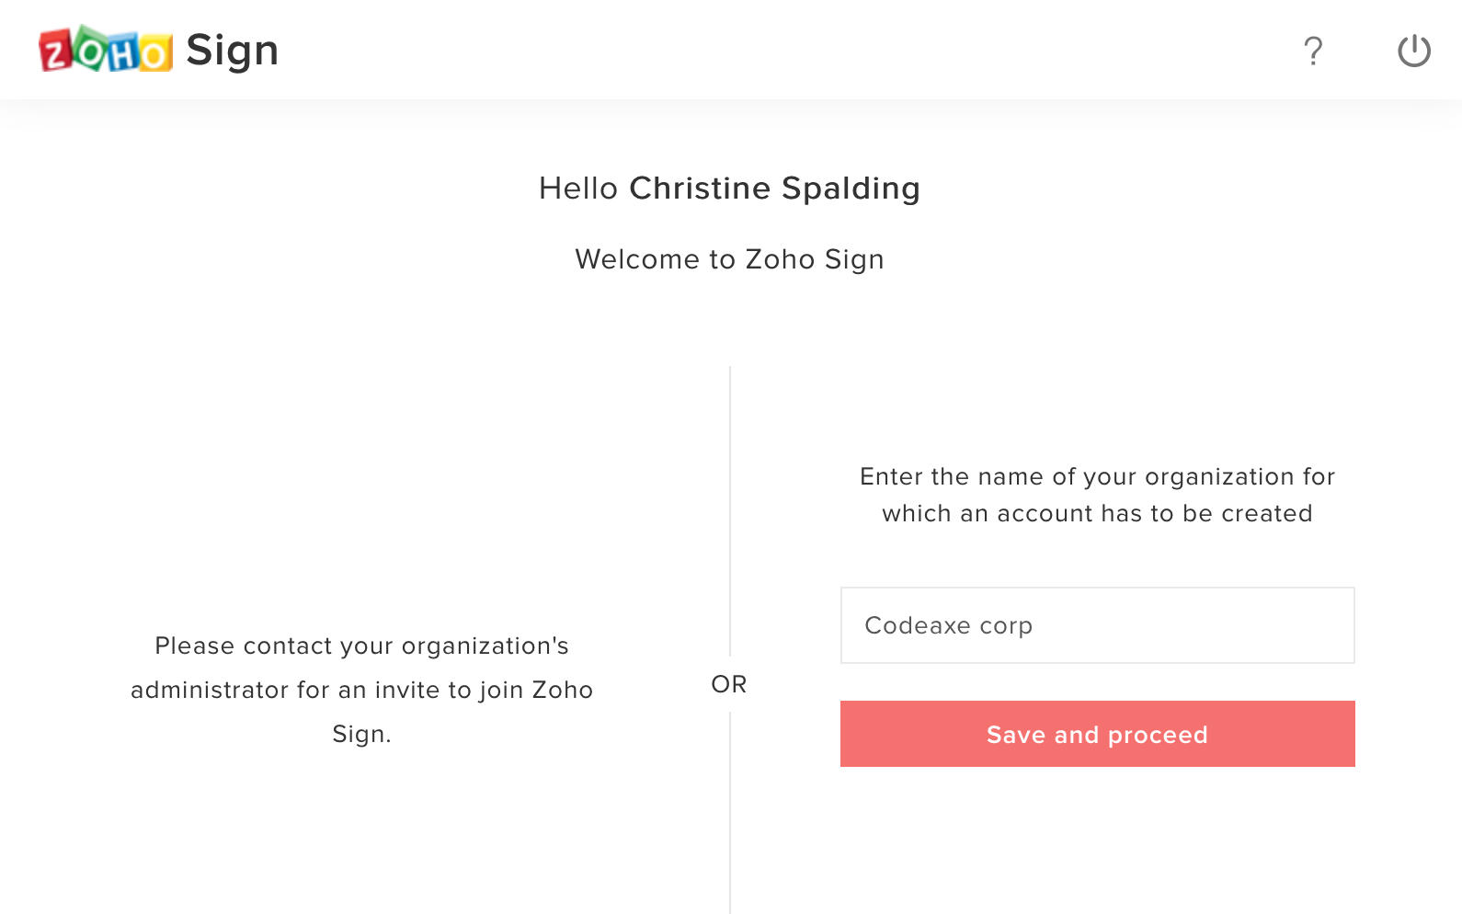Sign out using the power icon
Screen dimensions: 1462x914
[1414, 51]
